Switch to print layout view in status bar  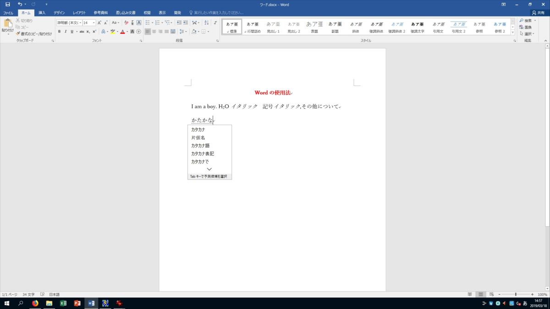coord(481,294)
